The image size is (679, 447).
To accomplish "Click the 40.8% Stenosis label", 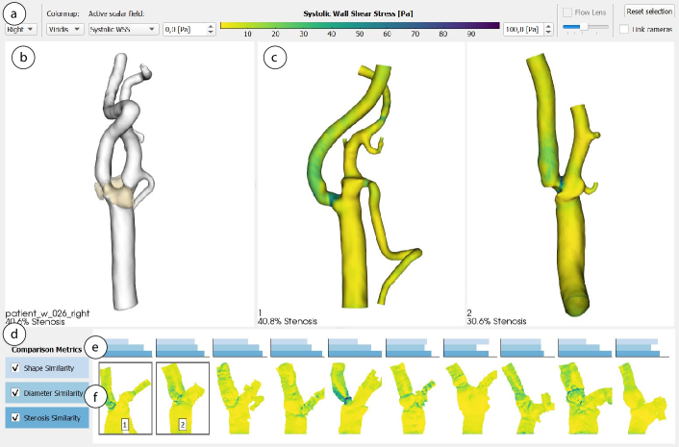I will [x=288, y=321].
